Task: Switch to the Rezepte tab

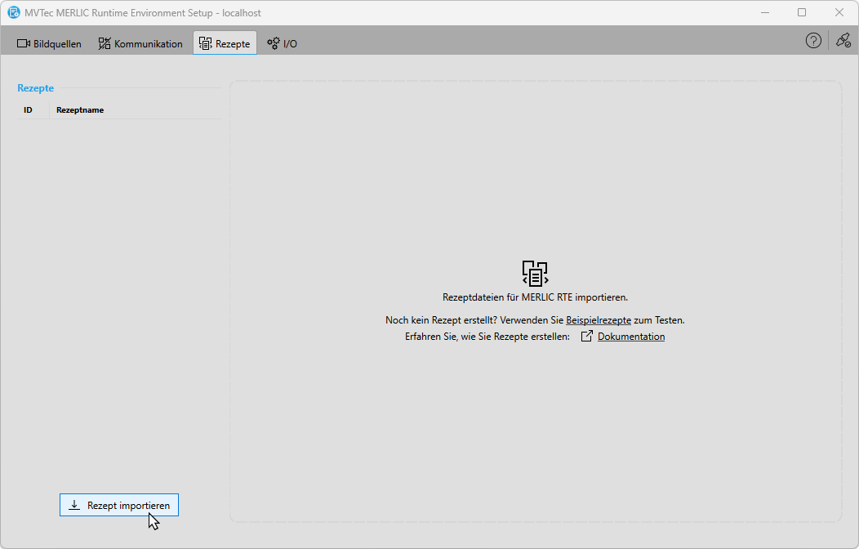Action: coord(225,44)
